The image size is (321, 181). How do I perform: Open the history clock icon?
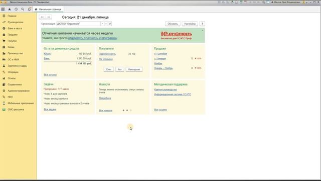16,9
